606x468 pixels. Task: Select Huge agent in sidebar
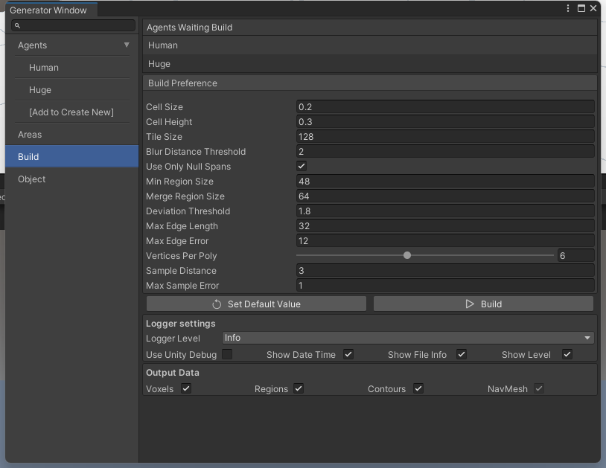(72, 89)
